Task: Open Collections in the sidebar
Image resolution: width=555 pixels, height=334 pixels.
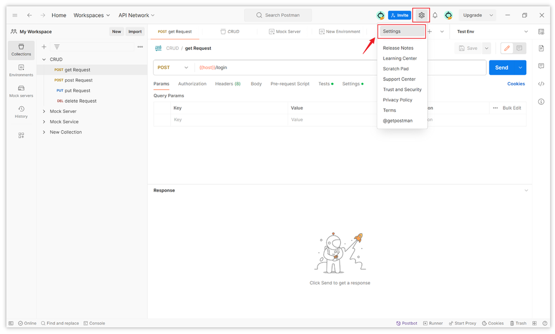Action: point(21,50)
